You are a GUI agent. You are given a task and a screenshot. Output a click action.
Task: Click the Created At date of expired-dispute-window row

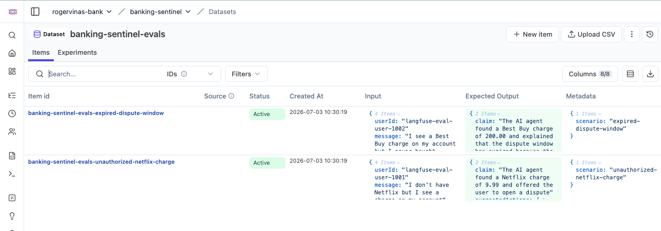pyautogui.click(x=318, y=112)
